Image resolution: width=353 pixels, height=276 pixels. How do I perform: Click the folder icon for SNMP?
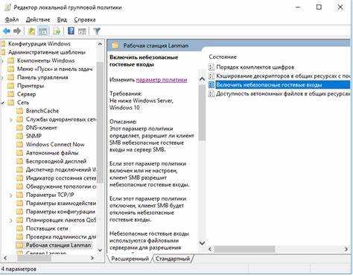[x=19, y=136]
